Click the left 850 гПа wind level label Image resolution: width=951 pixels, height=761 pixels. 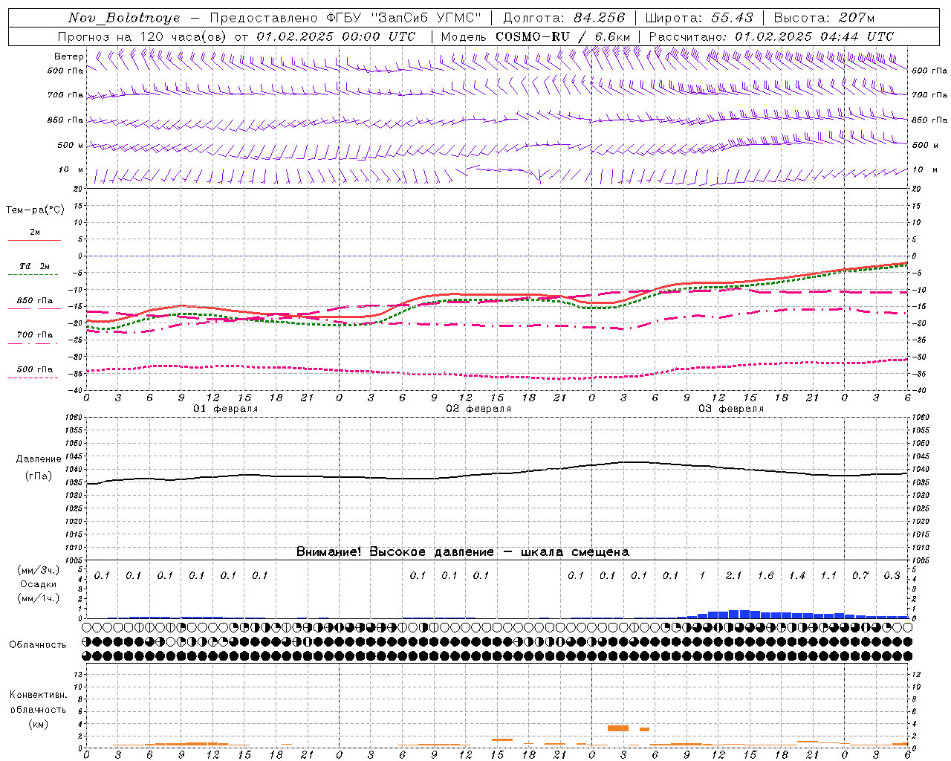(x=65, y=120)
